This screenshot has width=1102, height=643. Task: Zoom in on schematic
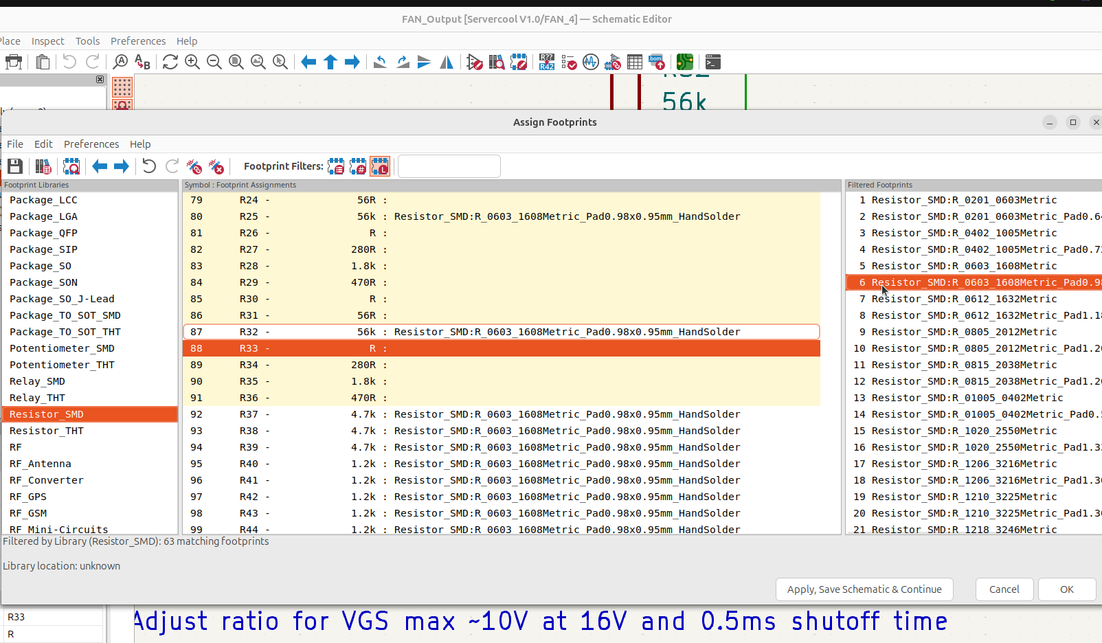(192, 63)
